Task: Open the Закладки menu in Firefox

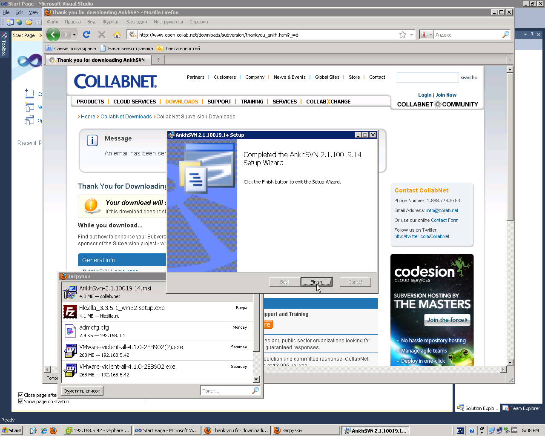Action: (x=137, y=22)
